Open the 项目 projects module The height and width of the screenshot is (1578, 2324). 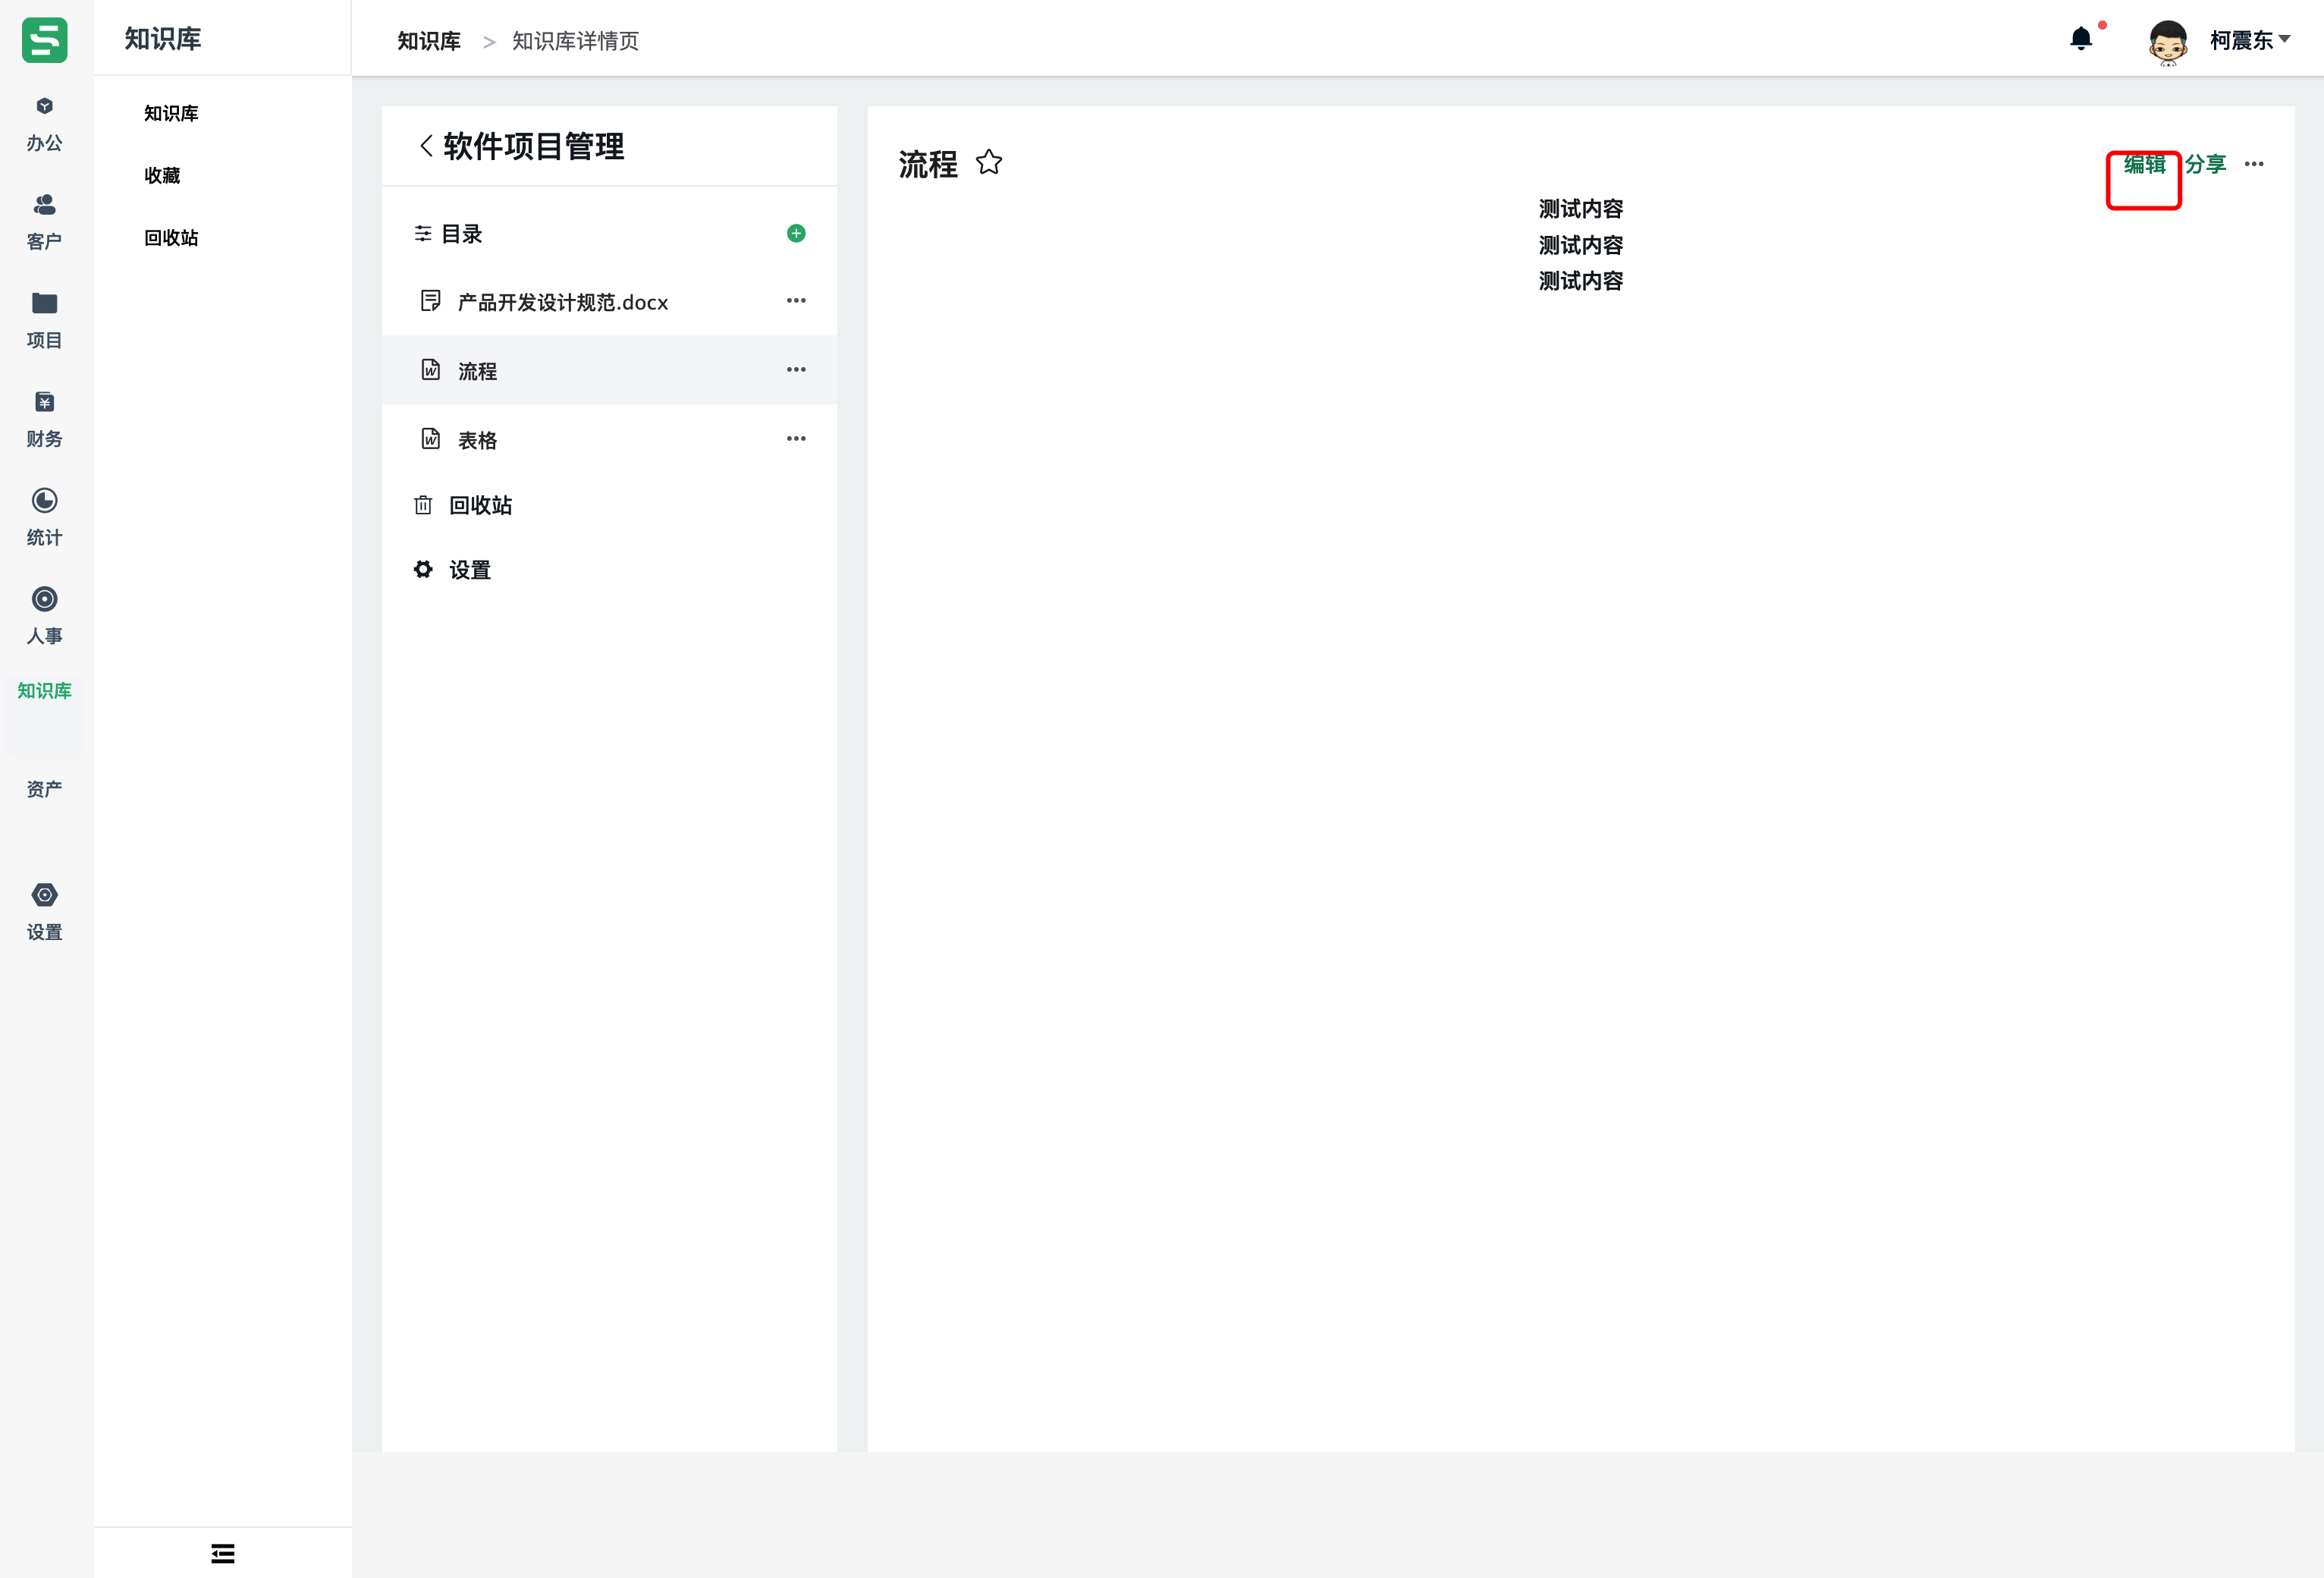point(44,321)
